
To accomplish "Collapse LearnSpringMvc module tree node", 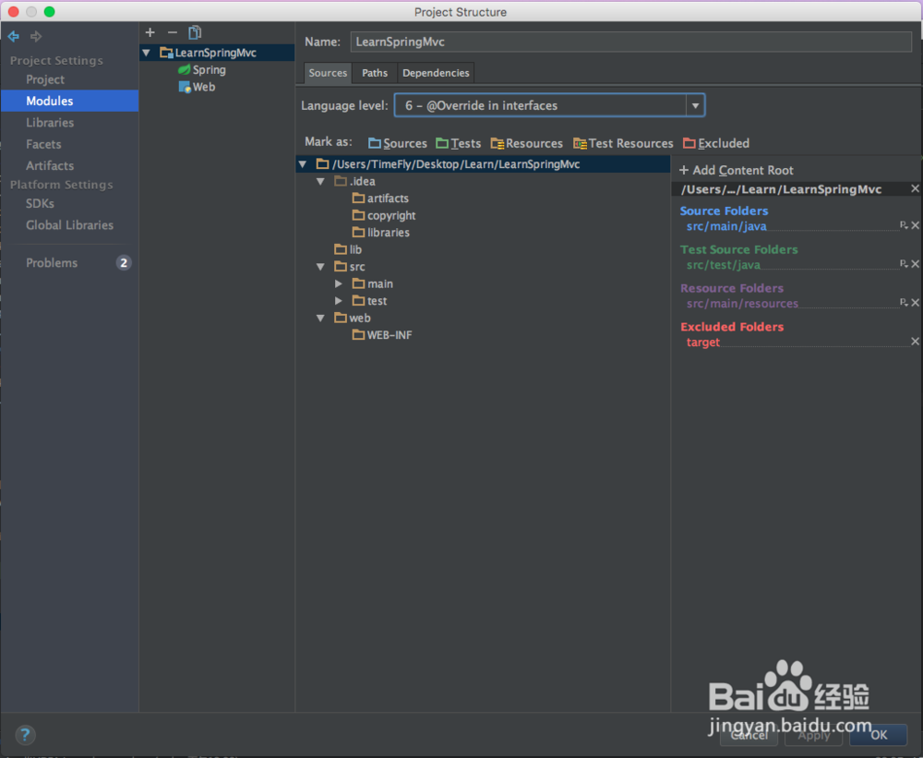I will (x=147, y=53).
